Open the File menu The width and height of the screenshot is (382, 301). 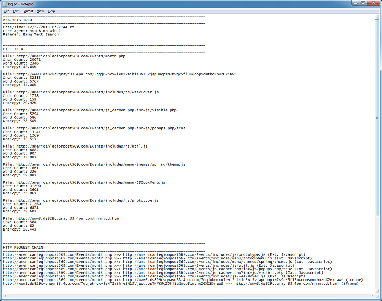[x=7, y=11]
